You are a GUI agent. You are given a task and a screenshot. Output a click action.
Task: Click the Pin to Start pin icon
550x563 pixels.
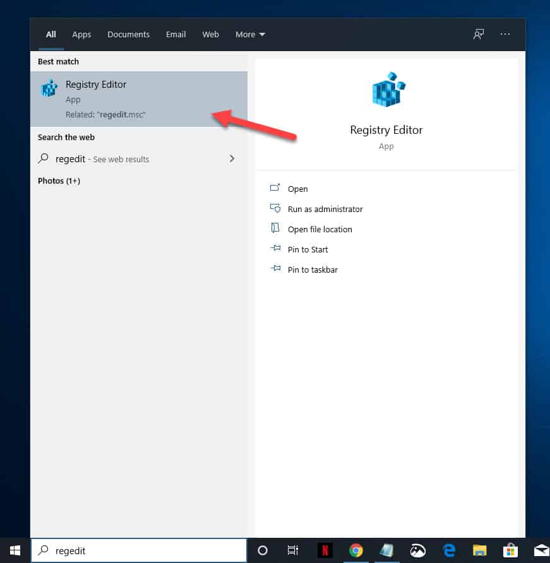point(275,248)
